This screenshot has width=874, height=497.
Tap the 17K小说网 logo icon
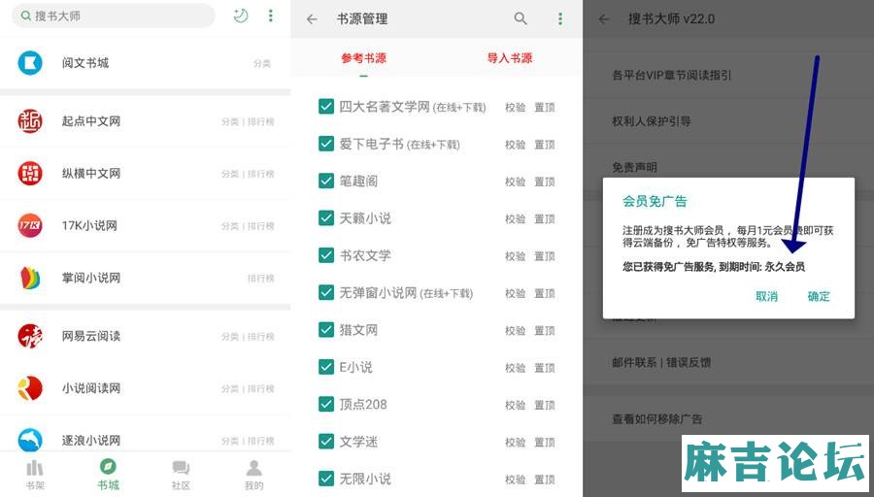(30, 225)
